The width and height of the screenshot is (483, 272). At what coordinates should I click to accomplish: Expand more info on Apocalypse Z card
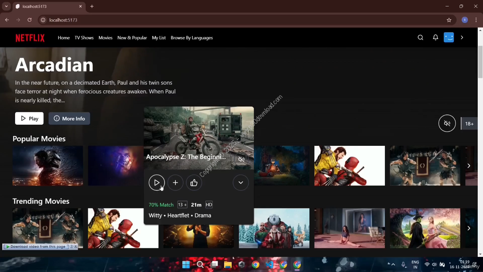(241, 183)
